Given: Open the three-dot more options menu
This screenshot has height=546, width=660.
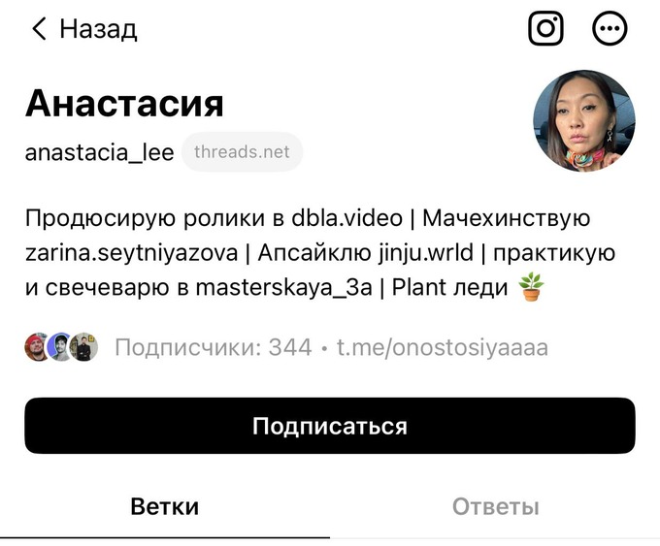Looking at the screenshot, I should [610, 28].
